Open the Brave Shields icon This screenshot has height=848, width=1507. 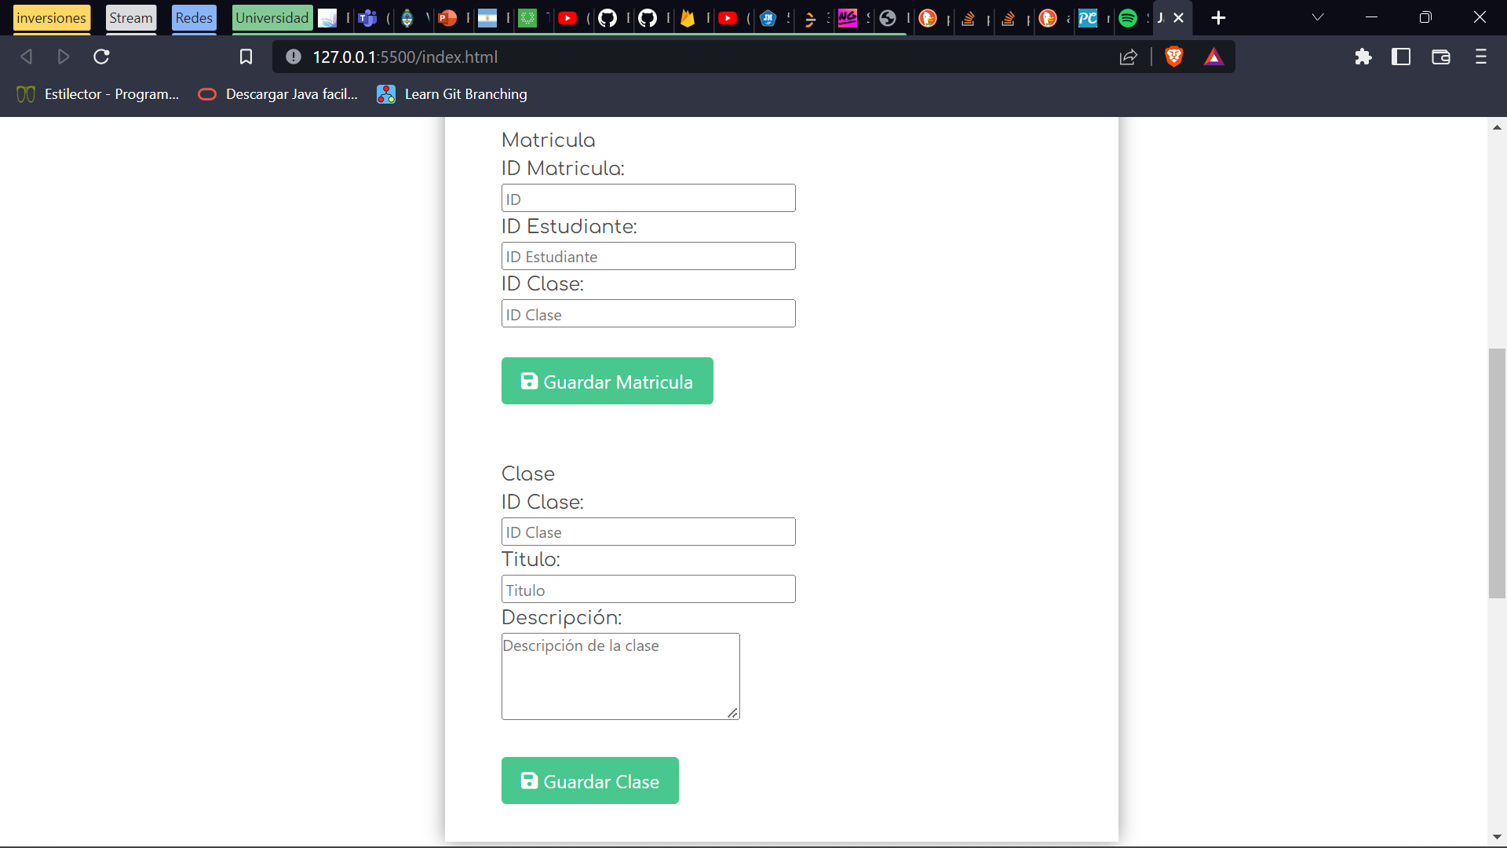1173,57
